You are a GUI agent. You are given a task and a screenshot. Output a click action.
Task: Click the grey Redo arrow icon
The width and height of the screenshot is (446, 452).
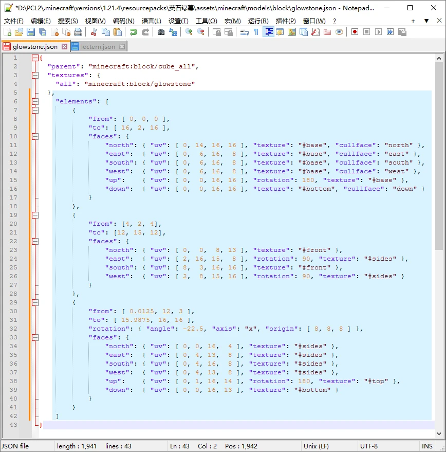[145, 32]
